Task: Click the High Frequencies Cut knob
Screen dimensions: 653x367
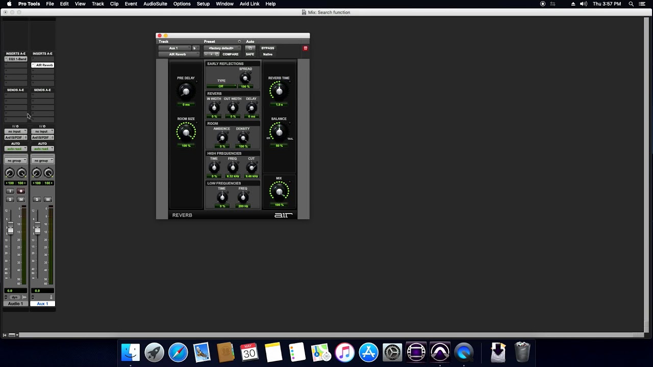Action: [x=251, y=168]
